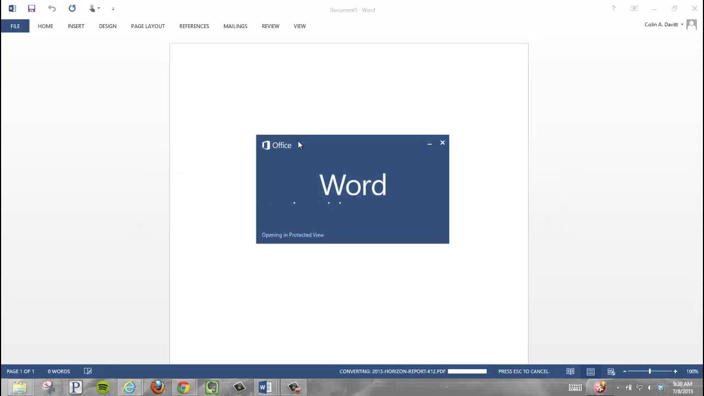Switch to the HOME tab
This screenshot has height=396, width=704.
click(46, 26)
